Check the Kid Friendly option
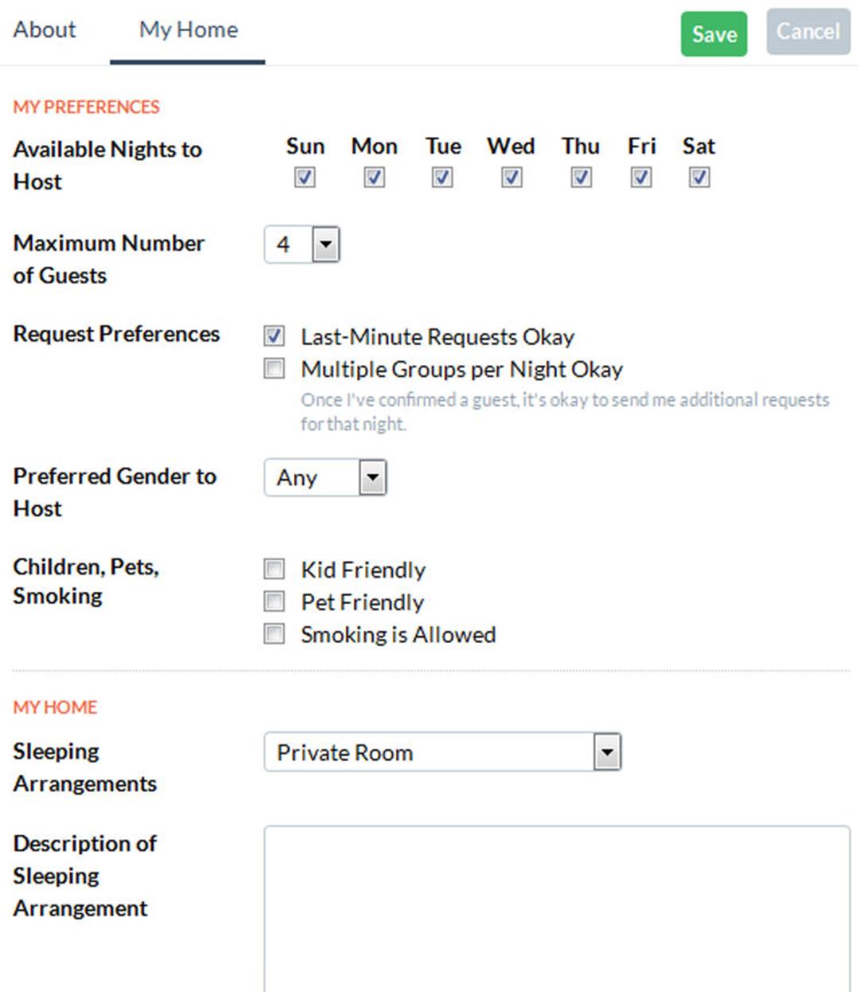Screen dimensions: 859x992 (x=274, y=570)
